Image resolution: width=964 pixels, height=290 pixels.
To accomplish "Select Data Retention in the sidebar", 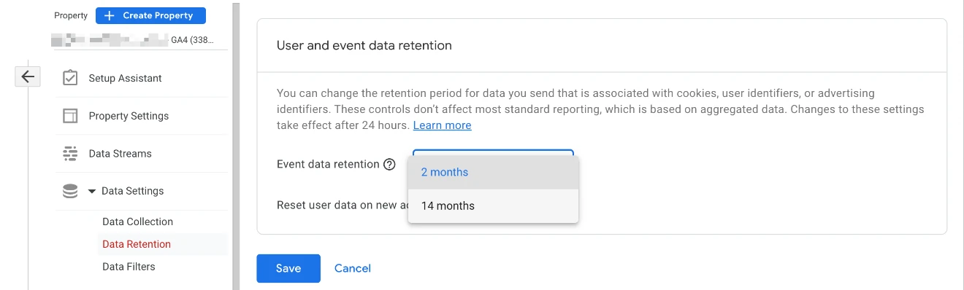I will click(x=137, y=244).
